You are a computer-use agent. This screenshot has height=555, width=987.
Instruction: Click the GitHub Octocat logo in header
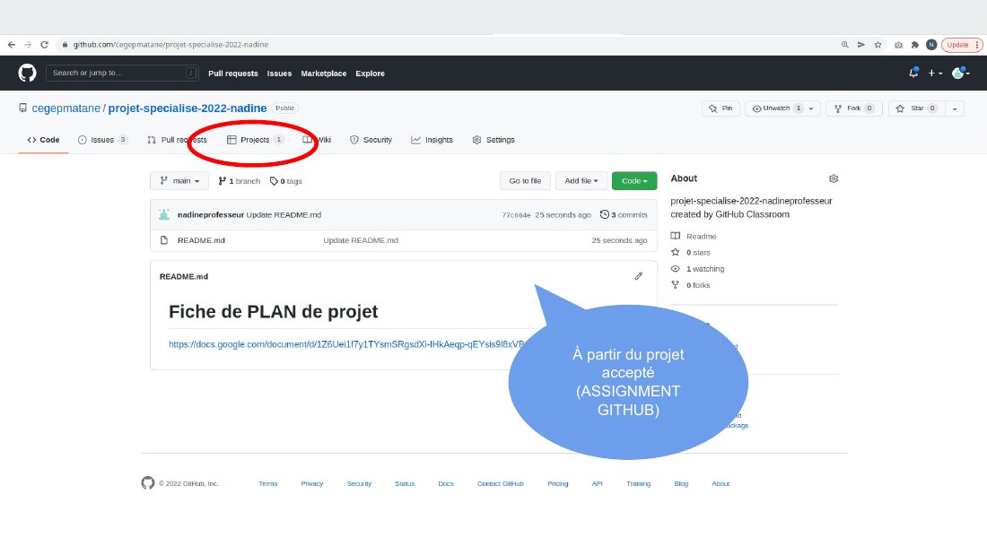(x=27, y=73)
